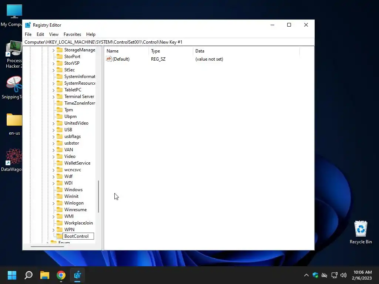379x284 pixels.
Task: Click the (value not set) data cell
Action: coord(209,59)
